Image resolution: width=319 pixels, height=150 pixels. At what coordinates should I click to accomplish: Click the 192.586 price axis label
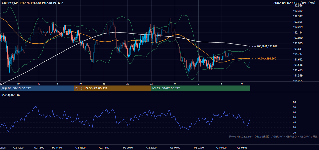tap(298, 5)
